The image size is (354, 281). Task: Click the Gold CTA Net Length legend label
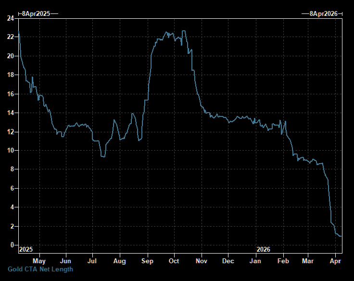[x=40, y=269]
